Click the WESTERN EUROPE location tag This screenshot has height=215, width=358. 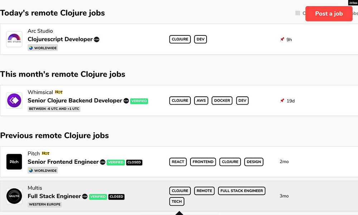coord(45,204)
